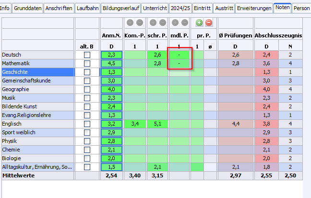Click the grey minus icon above mdl. P. column

click(185, 23)
